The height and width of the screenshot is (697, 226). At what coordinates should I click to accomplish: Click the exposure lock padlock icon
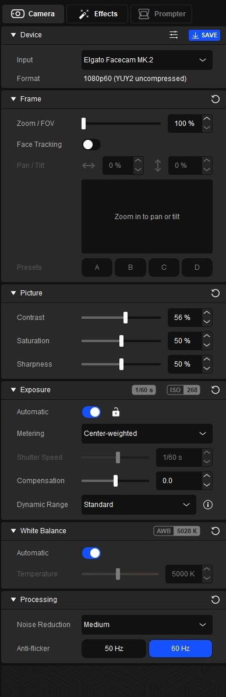coord(116,411)
